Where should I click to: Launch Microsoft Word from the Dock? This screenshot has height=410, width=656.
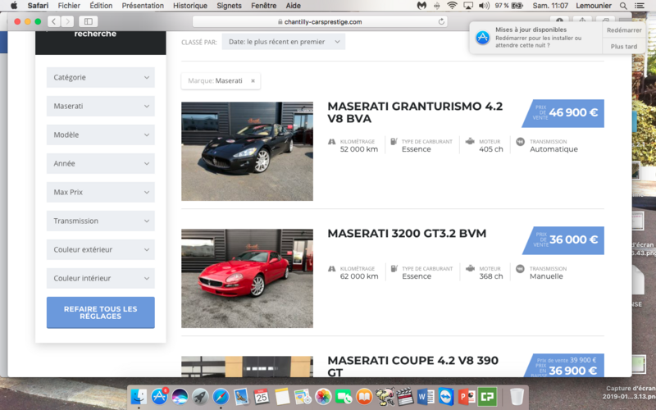[426, 397]
